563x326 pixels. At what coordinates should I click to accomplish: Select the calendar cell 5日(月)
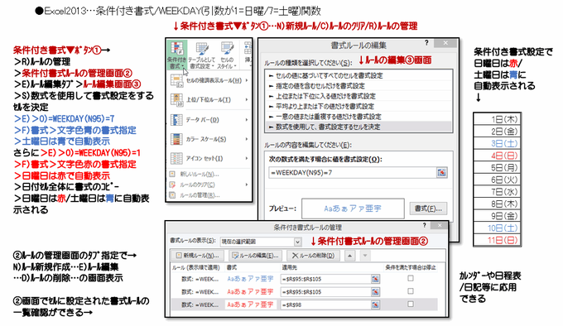point(498,167)
